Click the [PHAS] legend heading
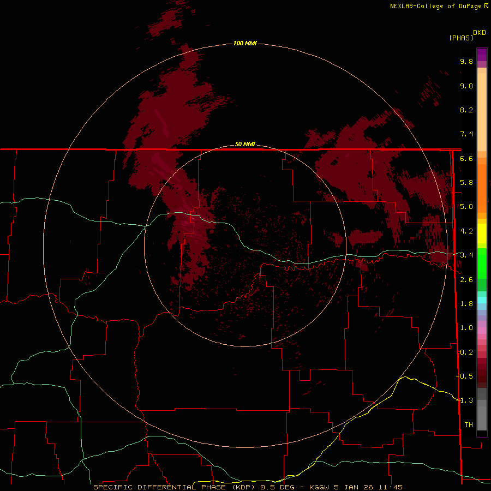This screenshot has width=491, height=491. click(461, 38)
